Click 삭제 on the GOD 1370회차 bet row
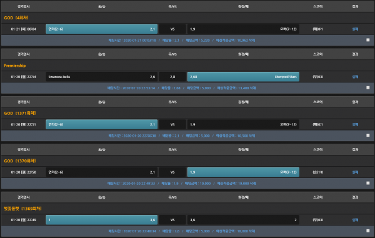 (x=253, y=184)
